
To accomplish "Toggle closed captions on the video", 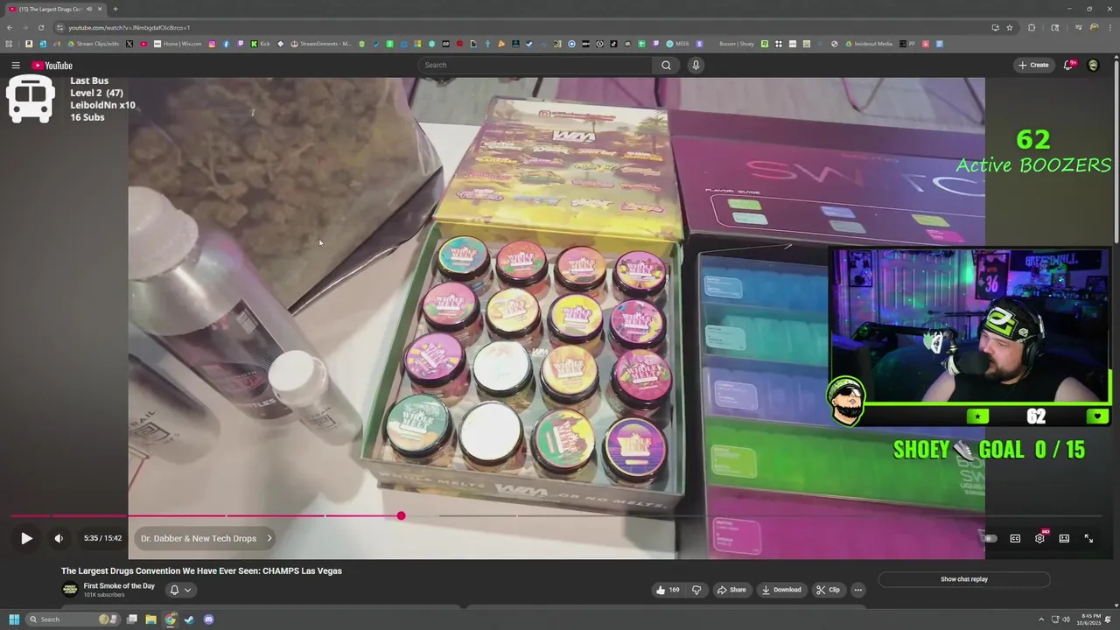I will coord(1015,538).
